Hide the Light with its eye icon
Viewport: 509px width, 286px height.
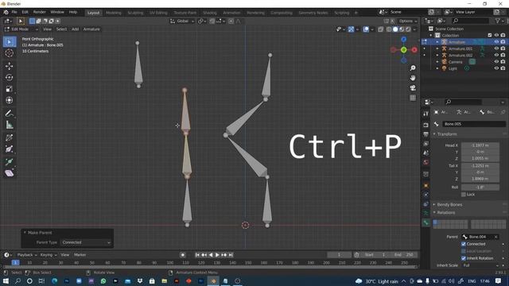pyautogui.click(x=496, y=68)
